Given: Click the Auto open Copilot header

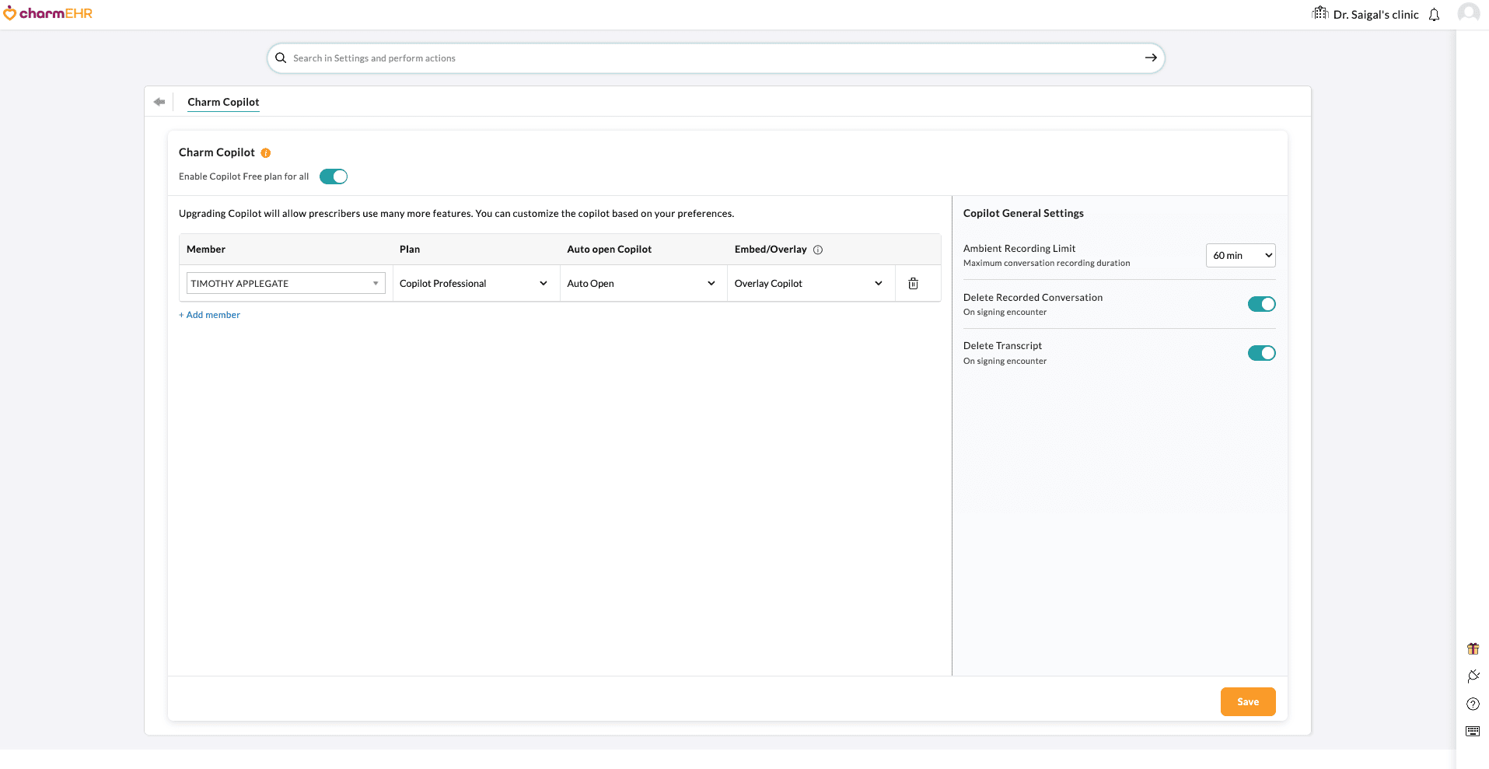Looking at the screenshot, I should click(x=609, y=250).
